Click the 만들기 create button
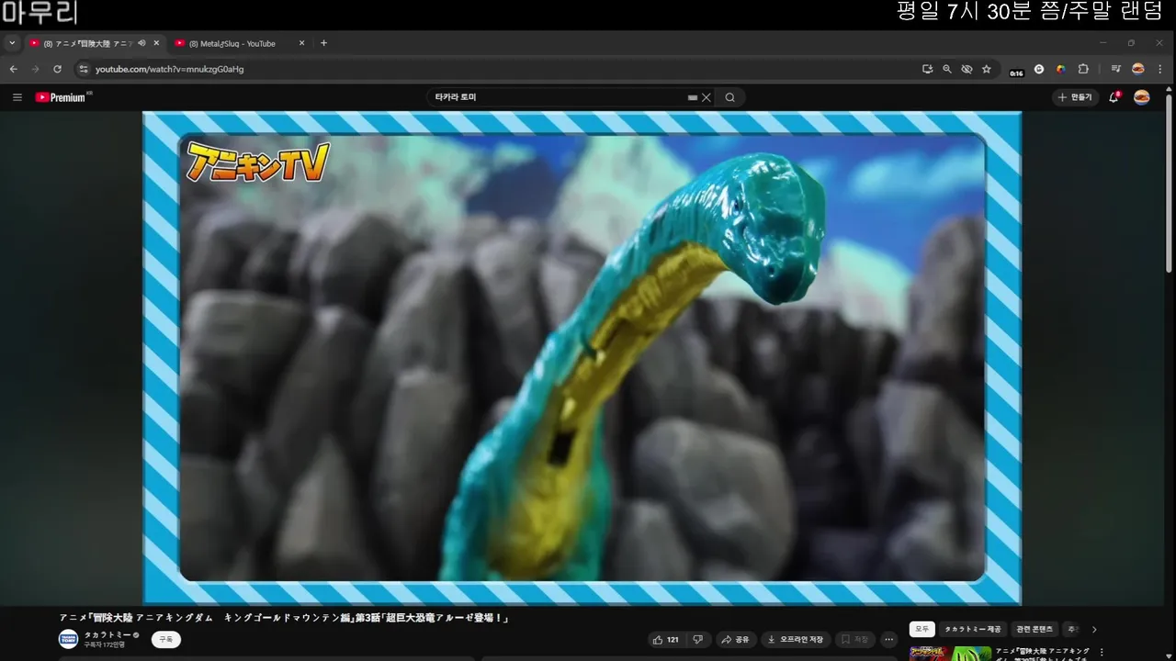The width and height of the screenshot is (1176, 661). [x=1075, y=97]
